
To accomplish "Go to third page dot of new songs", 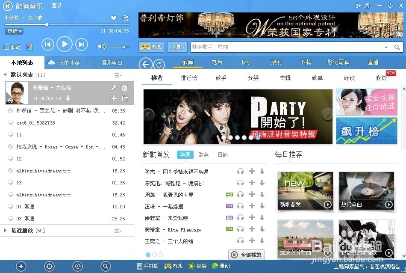I will click(161, 255).
